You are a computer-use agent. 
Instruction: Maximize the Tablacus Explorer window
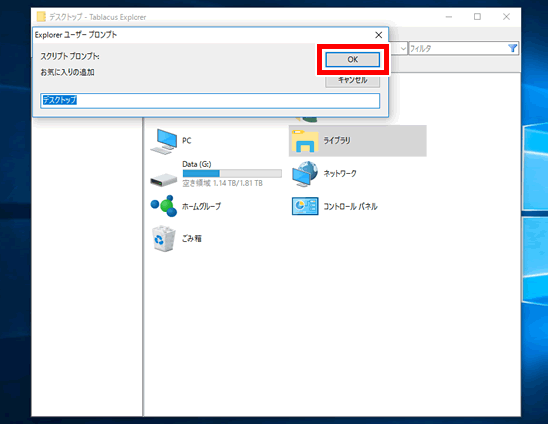point(477,16)
